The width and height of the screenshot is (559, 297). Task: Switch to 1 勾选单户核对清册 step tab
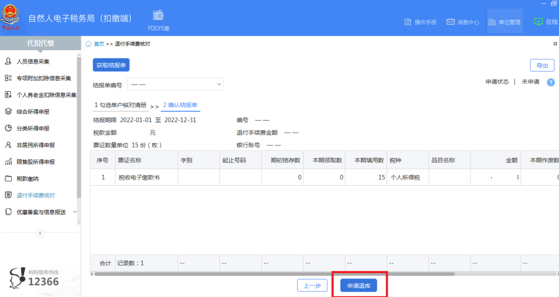click(121, 105)
